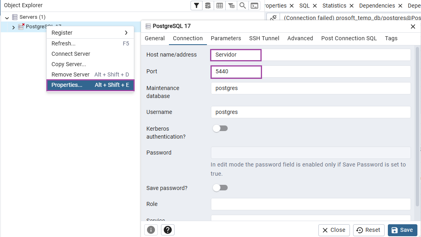Expand the PostgreSQL 17 server node
This screenshot has width=421, height=237.
point(14,27)
